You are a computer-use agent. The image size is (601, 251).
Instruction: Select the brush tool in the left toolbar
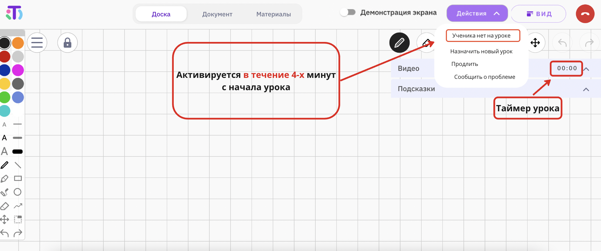[4, 192]
